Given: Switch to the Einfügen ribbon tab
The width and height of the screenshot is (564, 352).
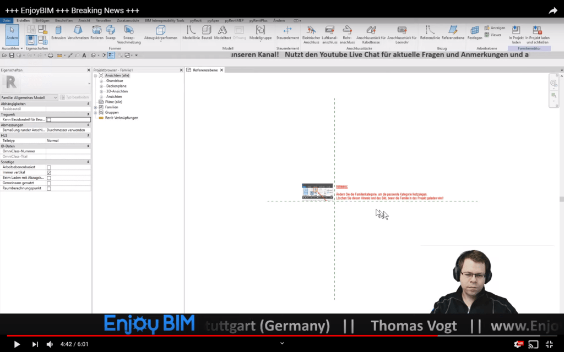Looking at the screenshot, I should pos(42,20).
